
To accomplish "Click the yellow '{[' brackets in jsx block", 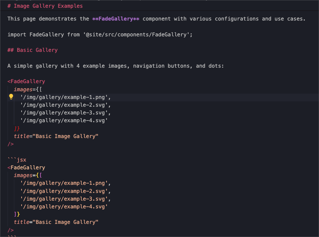I will point(39,175).
